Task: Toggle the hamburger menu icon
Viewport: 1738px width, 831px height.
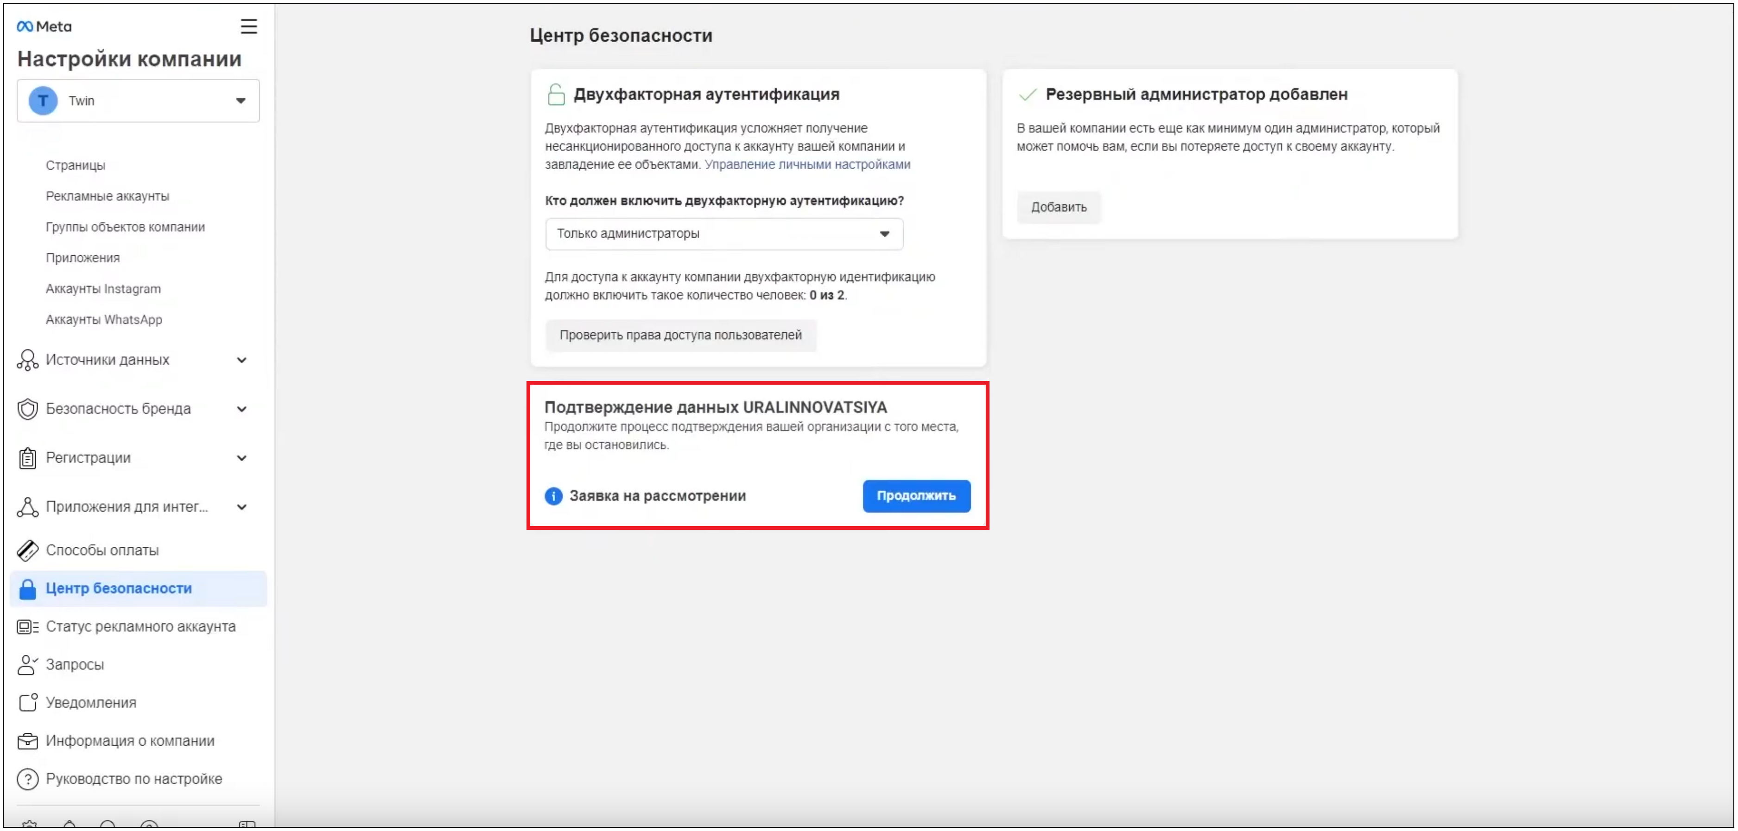Action: (x=249, y=26)
